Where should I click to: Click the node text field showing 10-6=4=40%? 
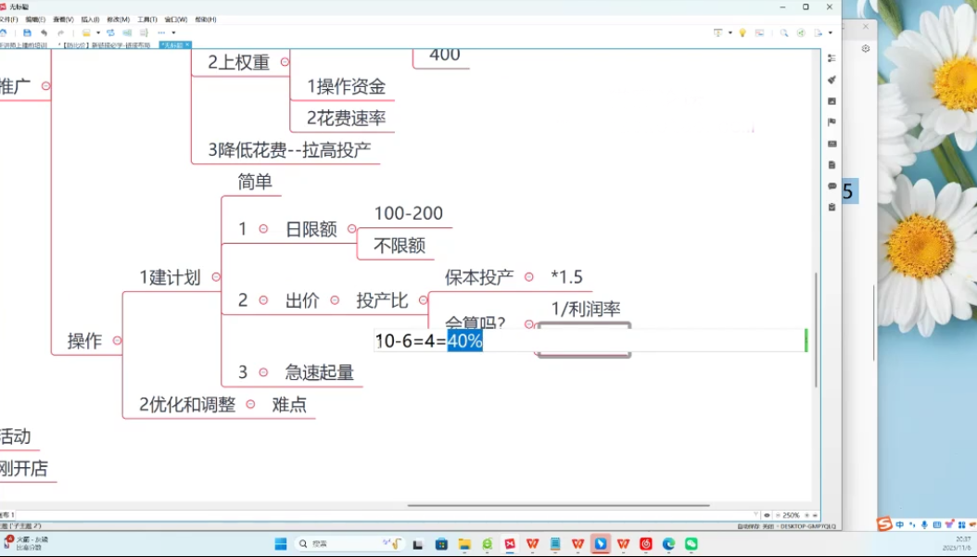(426, 341)
